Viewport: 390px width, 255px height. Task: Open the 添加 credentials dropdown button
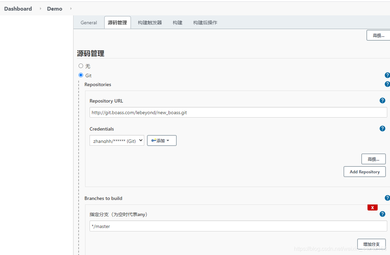tap(162, 140)
